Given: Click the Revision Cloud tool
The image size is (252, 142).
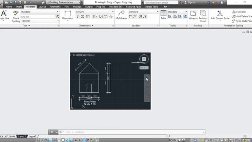Looking at the screenshot, I should (203, 16).
